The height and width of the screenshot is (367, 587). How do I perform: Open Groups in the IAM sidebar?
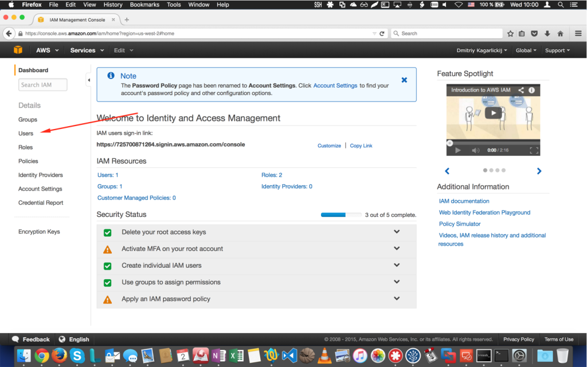pyautogui.click(x=28, y=119)
